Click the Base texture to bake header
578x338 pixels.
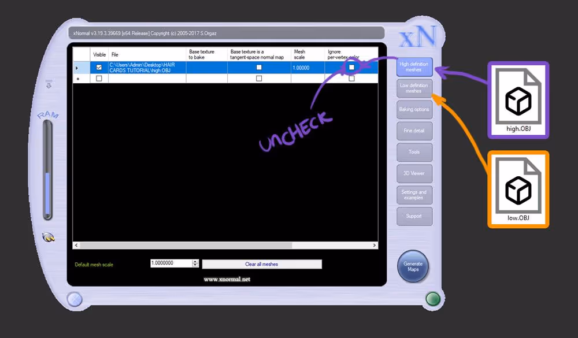coord(207,54)
